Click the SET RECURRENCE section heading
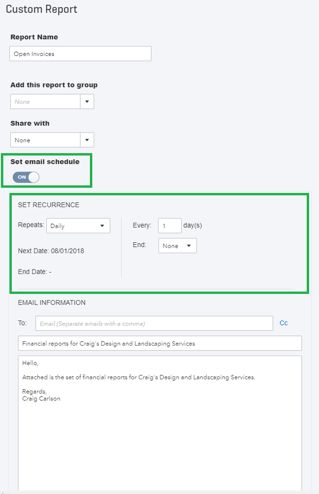 pyautogui.click(x=48, y=205)
